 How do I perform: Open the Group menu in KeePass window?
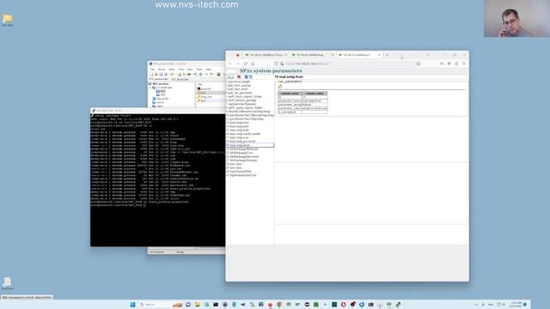pyautogui.click(x=162, y=70)
